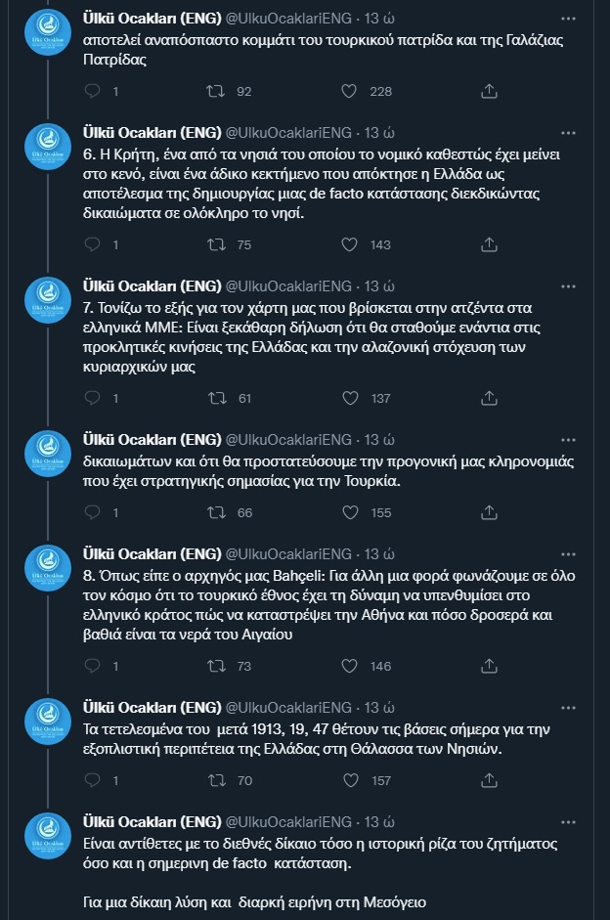Like the tweet with 143 likes

click(349, 244)
